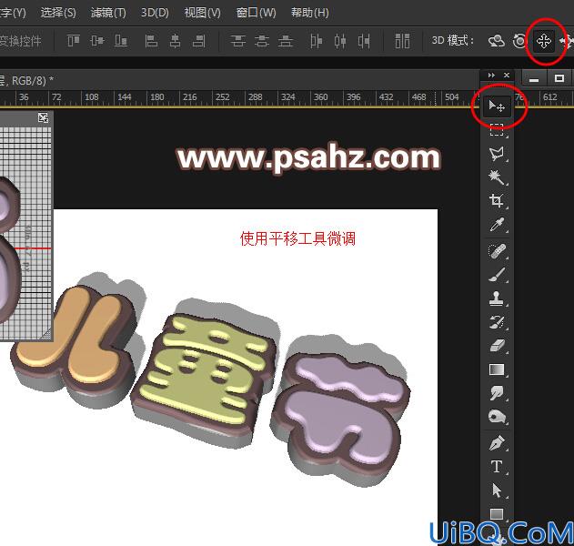Open the 滤镜(T) menu
Viewport: 574px width, 546px height.
tap(108, 13)
